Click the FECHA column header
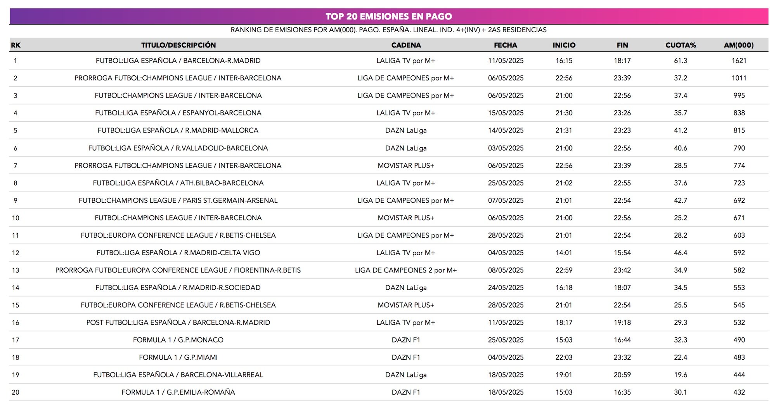The height and width of the screenshot is (409, 776). tap(506, 45)
